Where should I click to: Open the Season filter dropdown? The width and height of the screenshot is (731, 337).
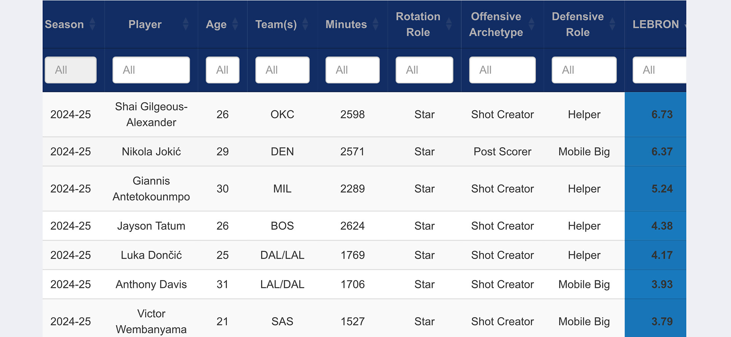coord(70,70)
